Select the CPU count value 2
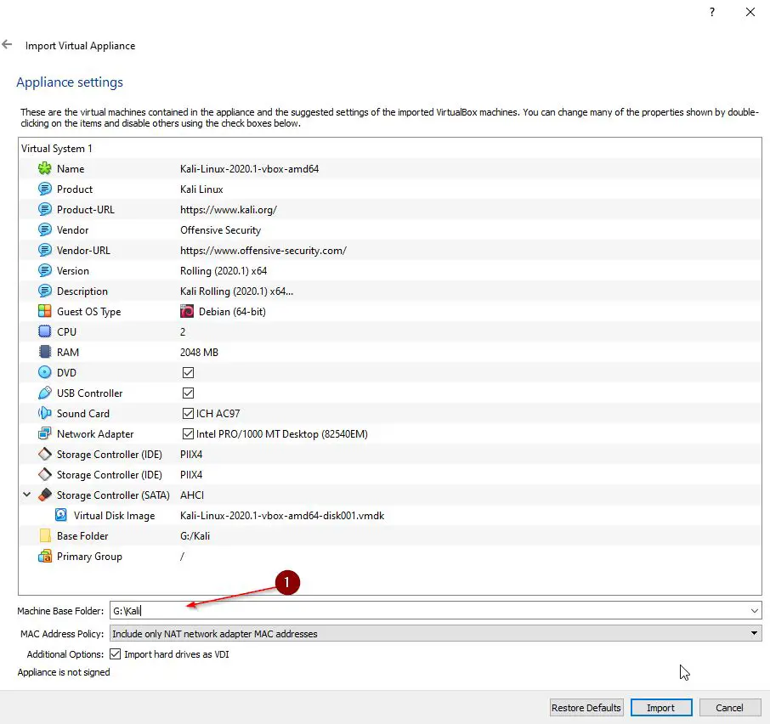The image size is (770, 724). (x=183, y=331)
